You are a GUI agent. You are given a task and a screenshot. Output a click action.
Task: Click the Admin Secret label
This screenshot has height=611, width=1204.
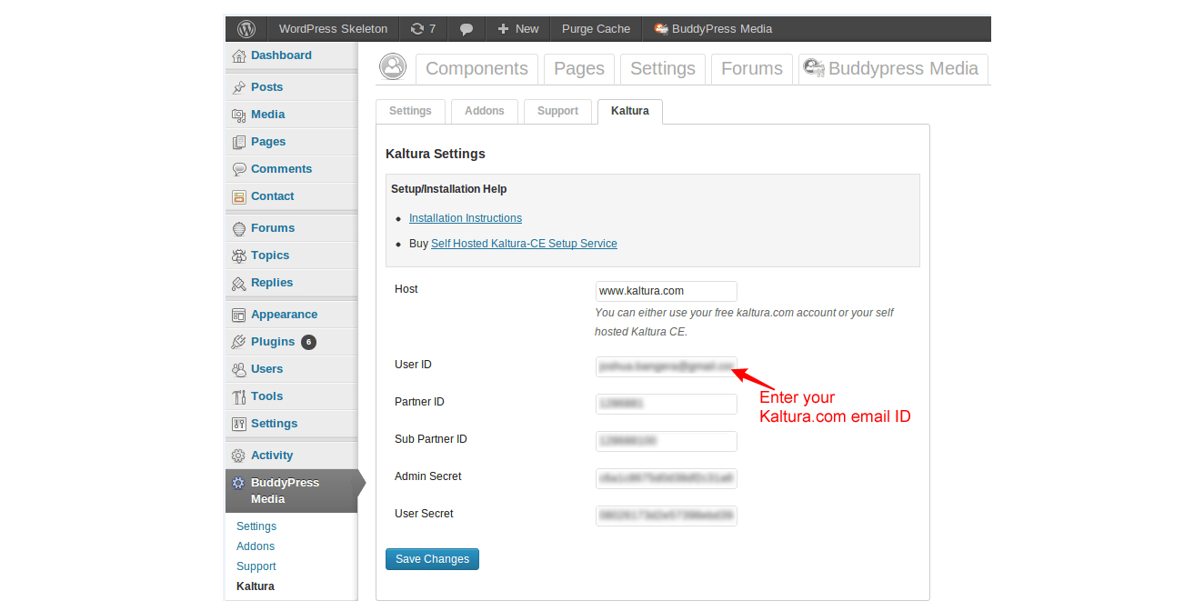click(428, 476)
